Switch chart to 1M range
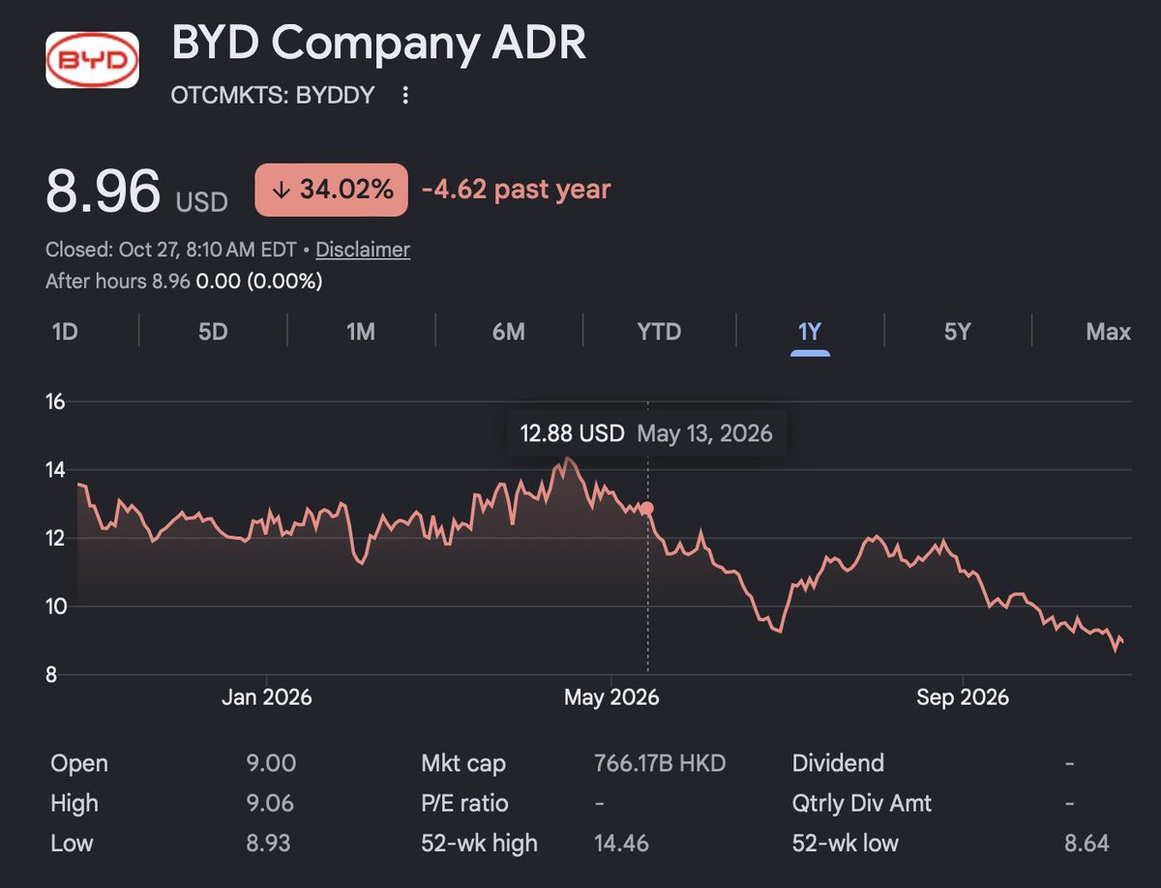 tap(361, 332)
